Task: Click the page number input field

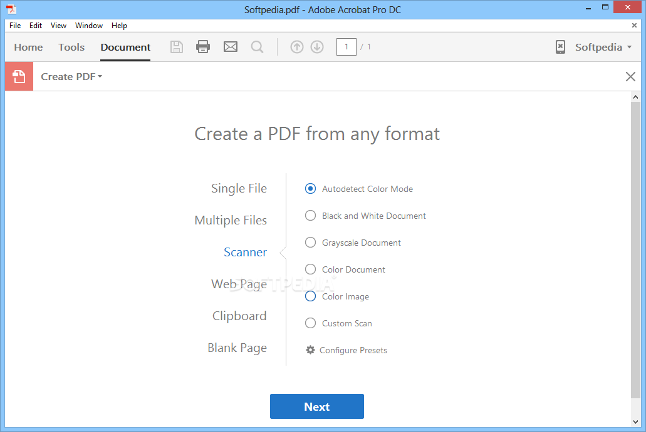Action: point(346,47)
